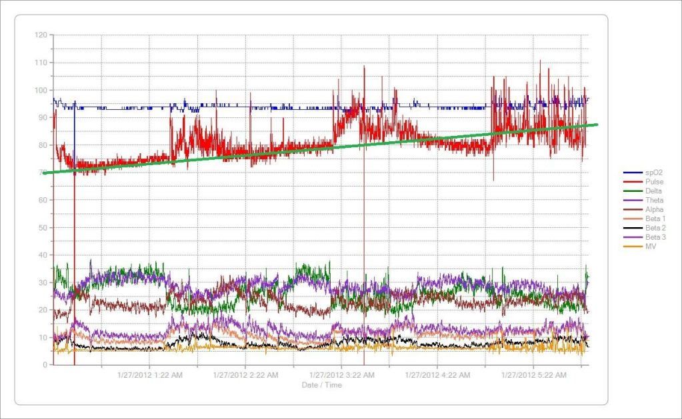Viewport: 682px width, 419px height.
Task: Click the red Pulse legend line swatch
Action: [633, 182]
